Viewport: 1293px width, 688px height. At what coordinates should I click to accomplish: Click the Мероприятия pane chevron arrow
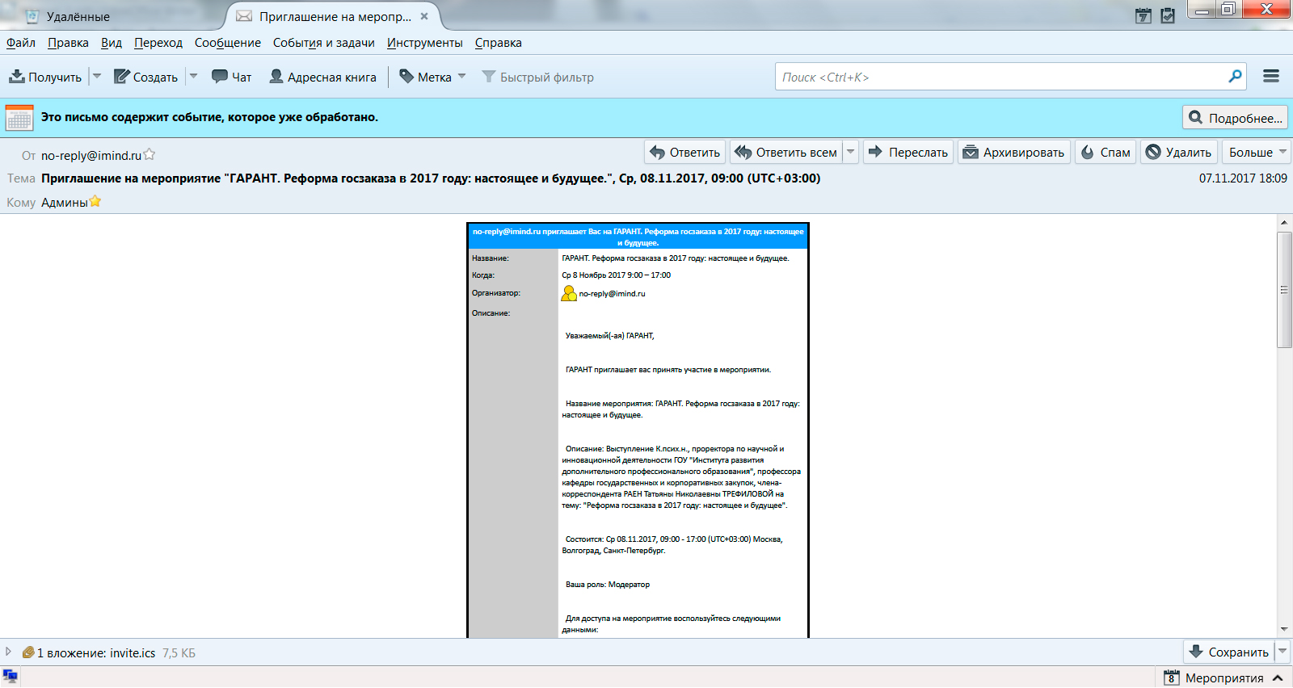1278,678
